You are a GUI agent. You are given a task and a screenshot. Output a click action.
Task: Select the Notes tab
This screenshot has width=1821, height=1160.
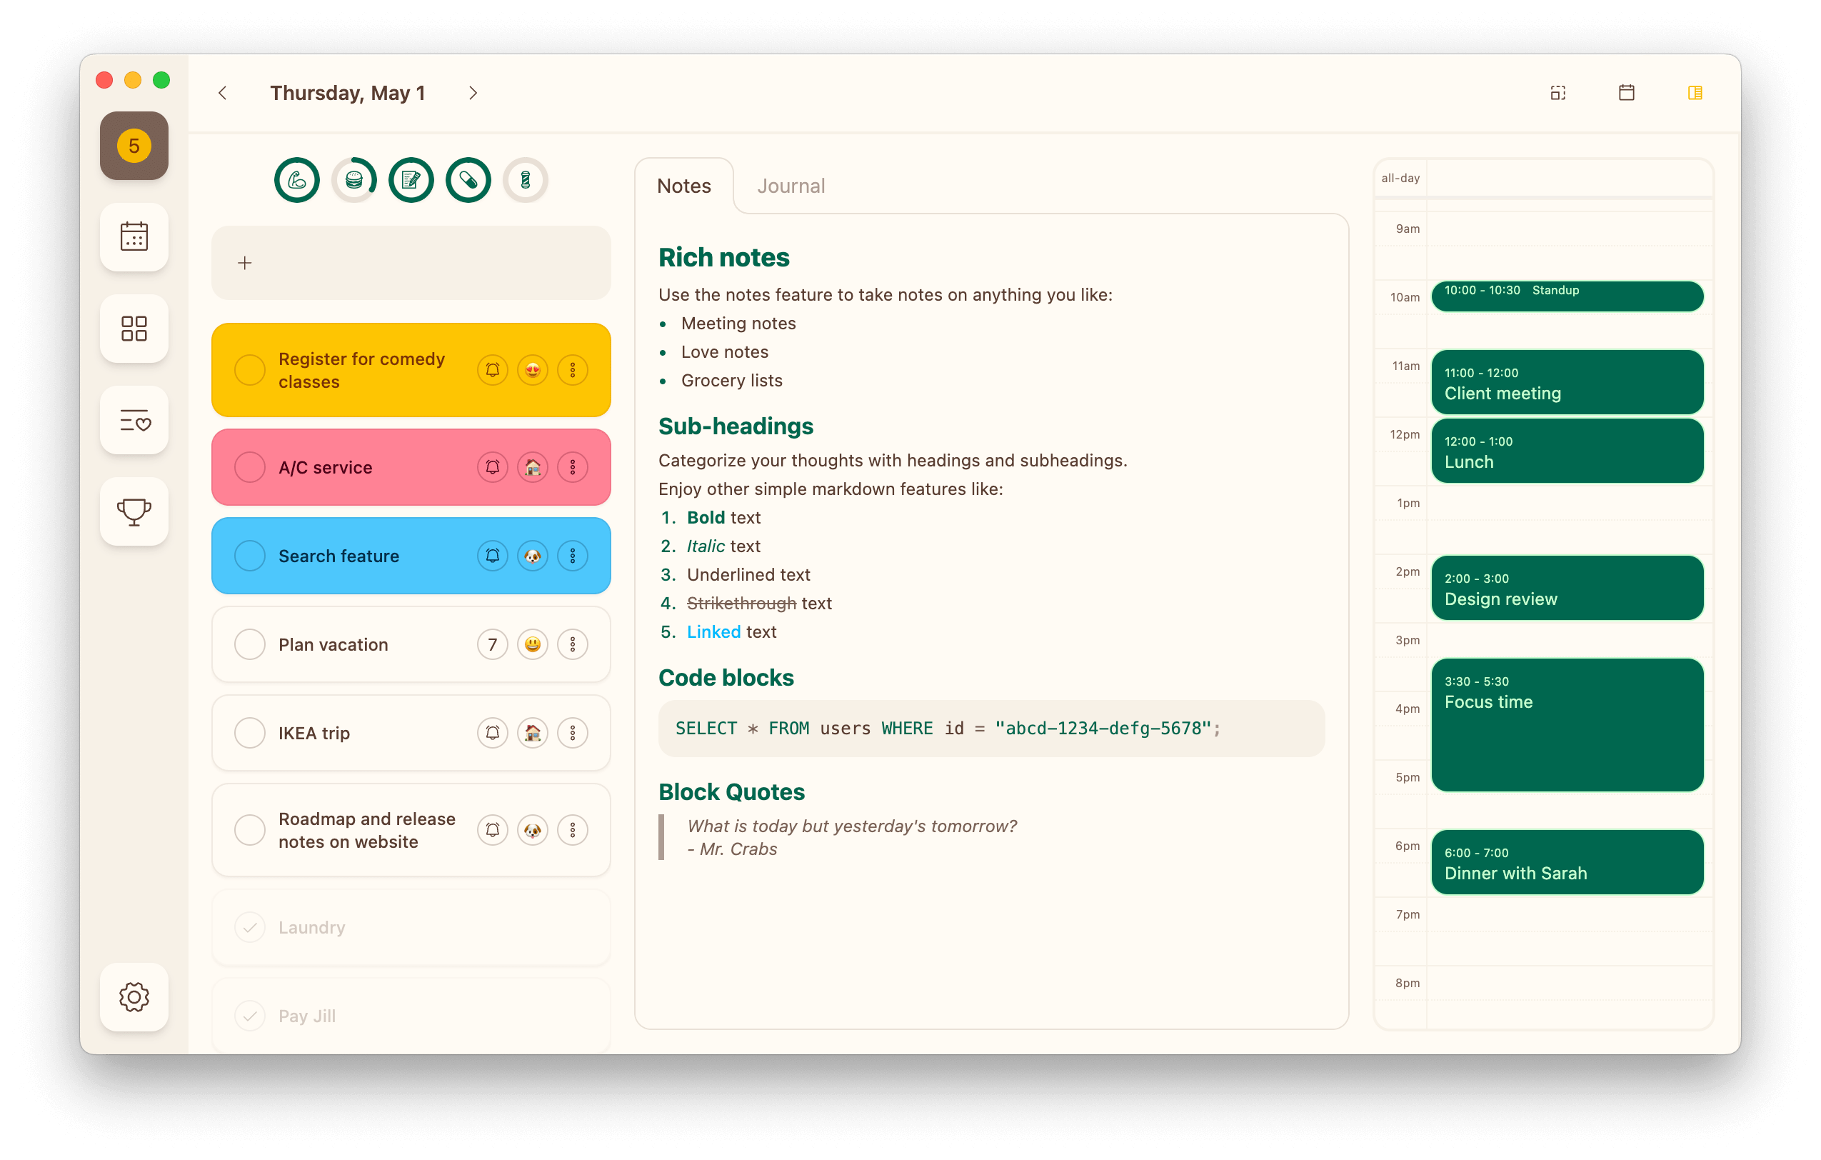[683, 186]
